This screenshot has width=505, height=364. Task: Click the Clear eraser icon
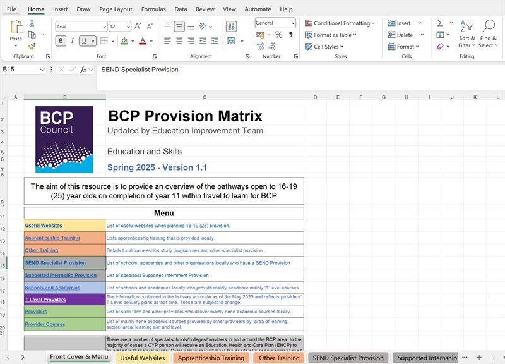[440, 46]
